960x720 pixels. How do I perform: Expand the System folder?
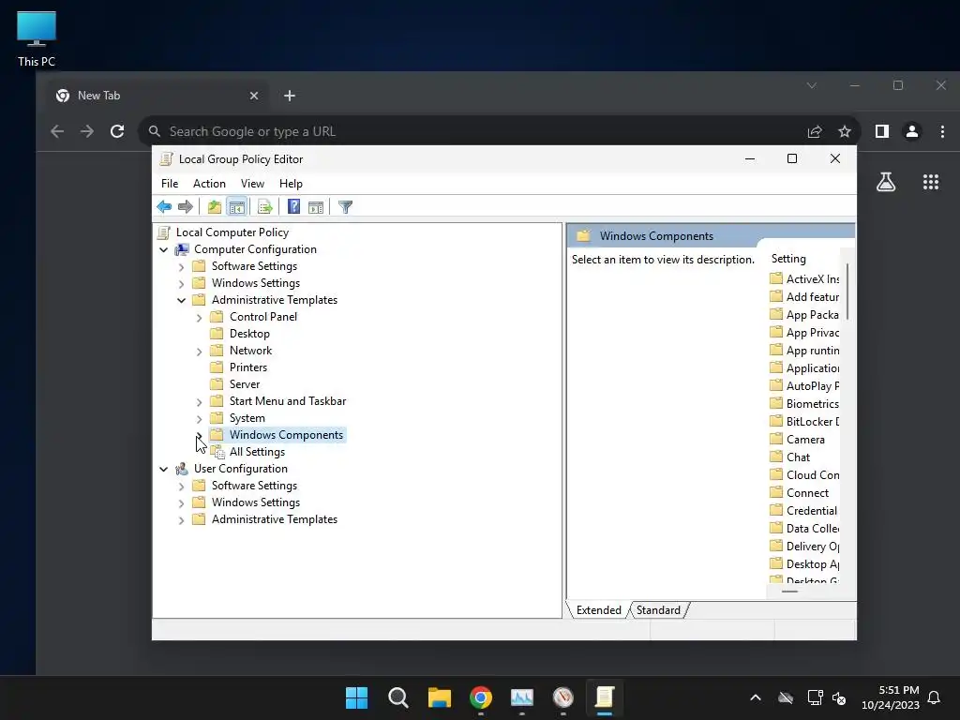(x=199, y=419)
